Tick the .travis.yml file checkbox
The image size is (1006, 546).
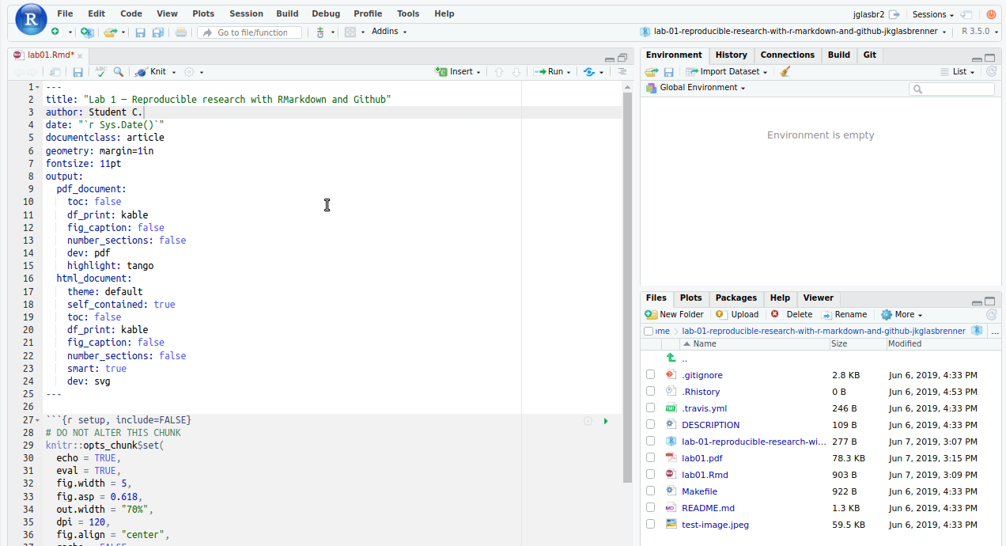tap(650, 408)
